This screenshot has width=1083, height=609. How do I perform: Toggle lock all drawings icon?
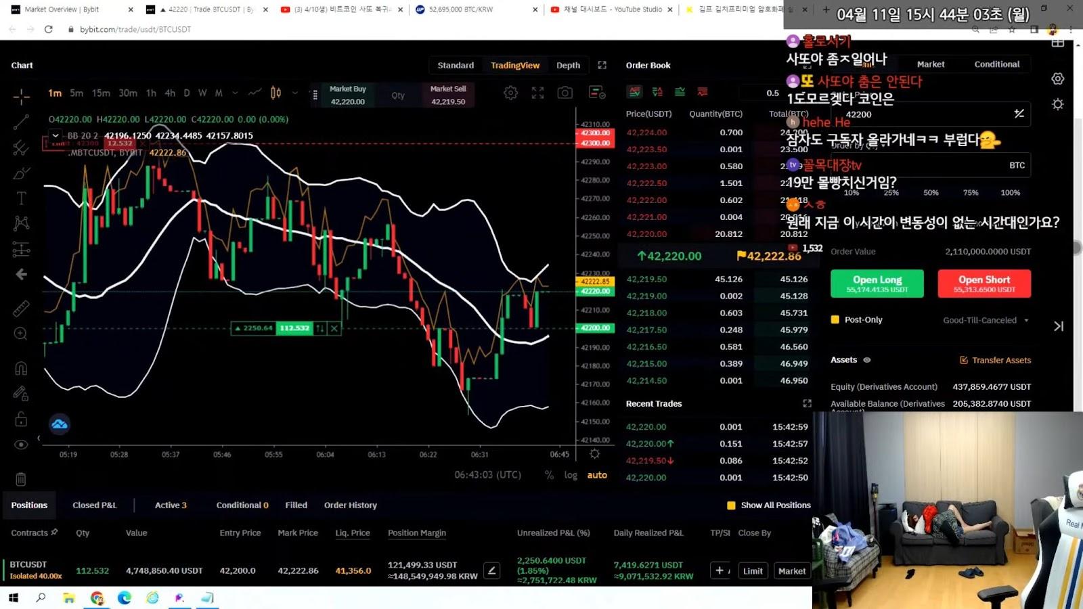pos(21,419)
